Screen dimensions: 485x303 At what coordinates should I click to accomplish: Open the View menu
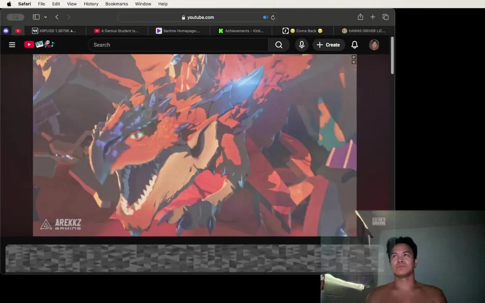tap(72, 4)
